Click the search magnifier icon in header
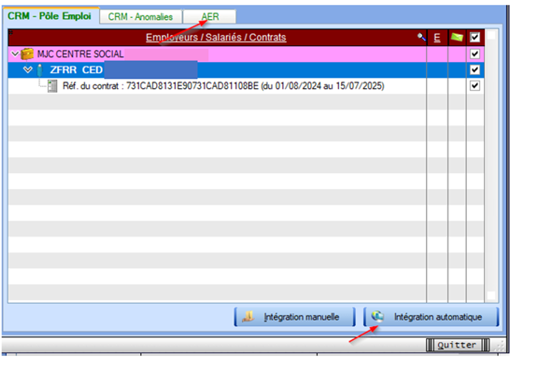Screen dimensions: 533x365 coord(422,37)
